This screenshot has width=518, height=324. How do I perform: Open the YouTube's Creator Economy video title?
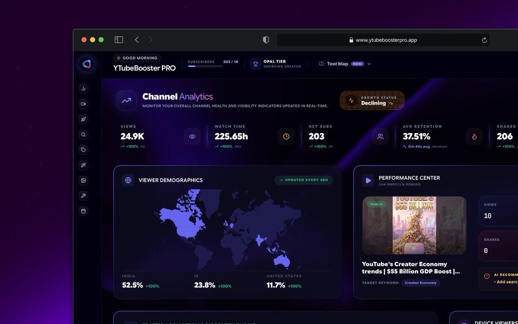411,268
